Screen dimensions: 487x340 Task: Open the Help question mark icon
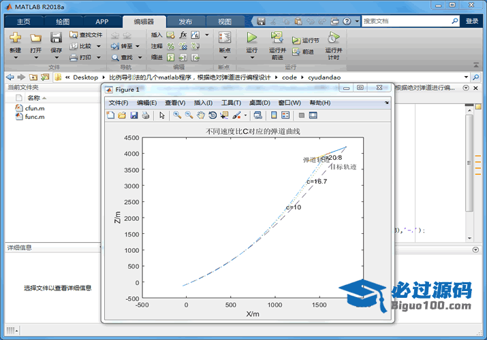[347, 21]
